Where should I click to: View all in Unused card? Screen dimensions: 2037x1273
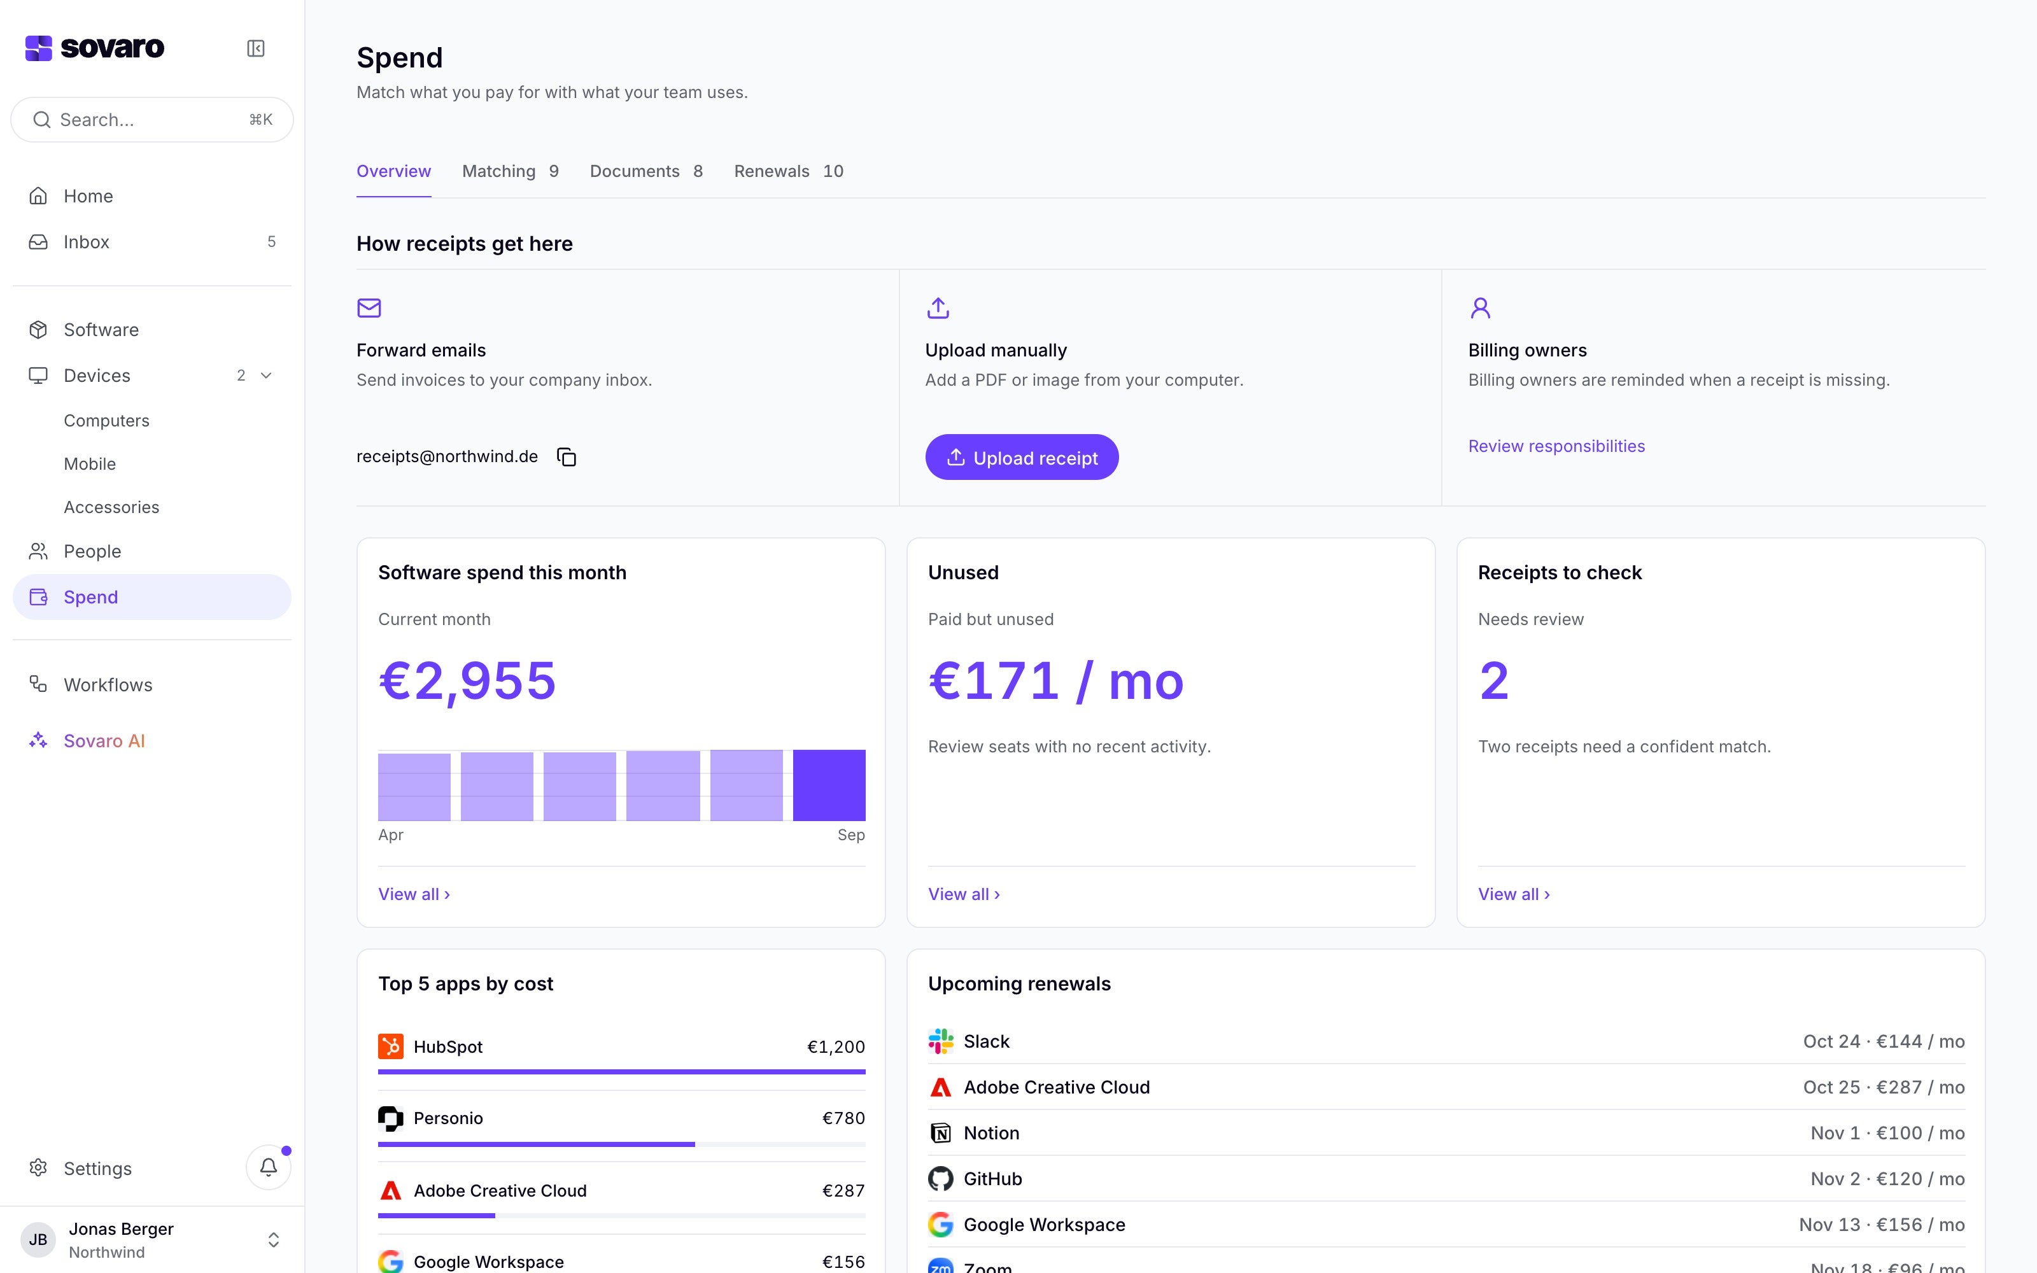(x=964, y=894)
